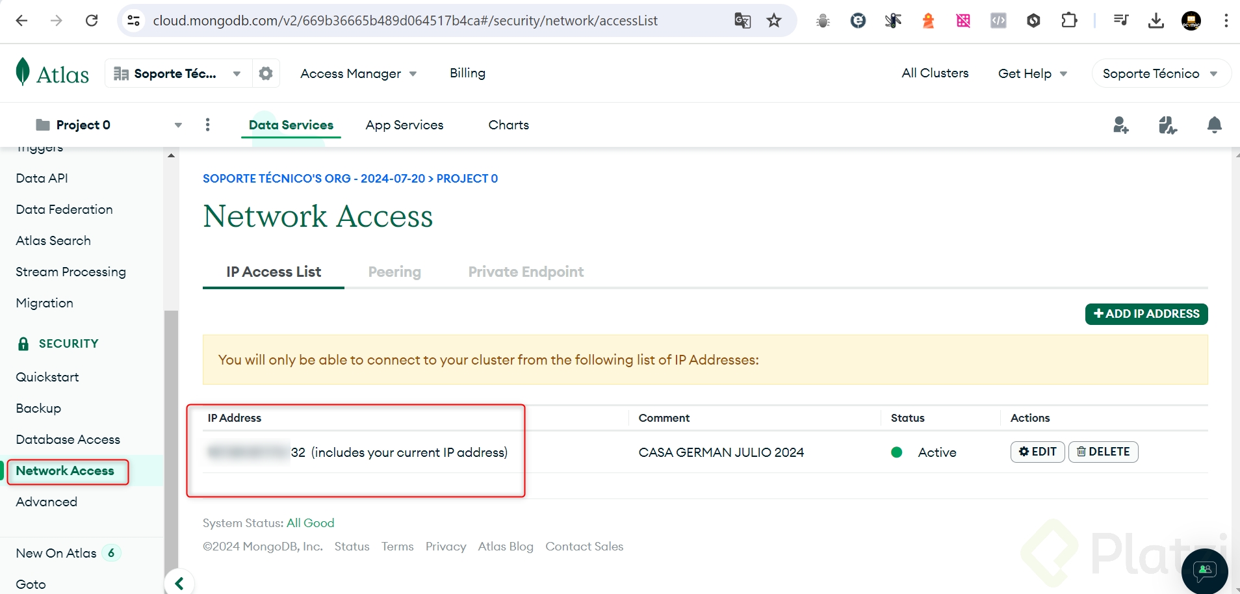Edit the IP access list entry
The width and height of the screenshot is (1240, 594).
(x=1037, y=452)
